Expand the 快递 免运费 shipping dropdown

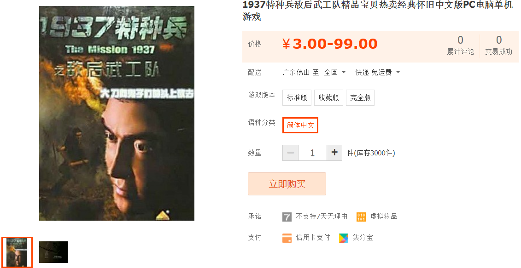coord(378,72)
